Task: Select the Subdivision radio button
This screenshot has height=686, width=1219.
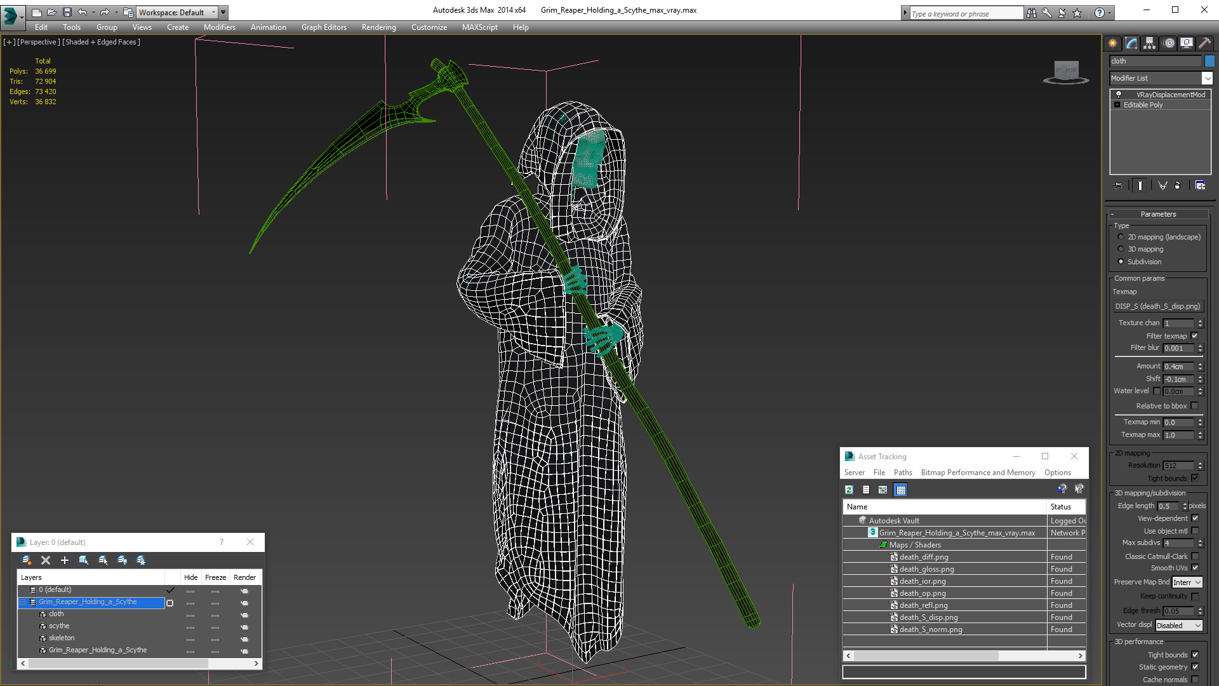Action: (1121, 262)
